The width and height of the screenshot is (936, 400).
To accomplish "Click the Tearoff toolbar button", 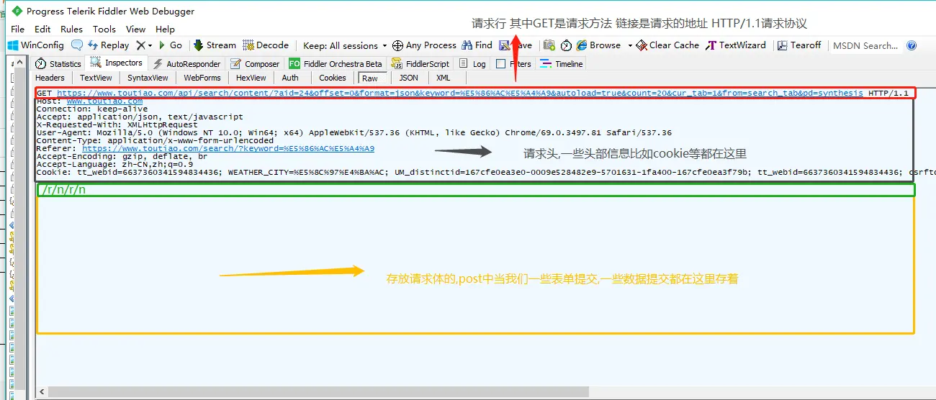I will [x=799, y=45].
